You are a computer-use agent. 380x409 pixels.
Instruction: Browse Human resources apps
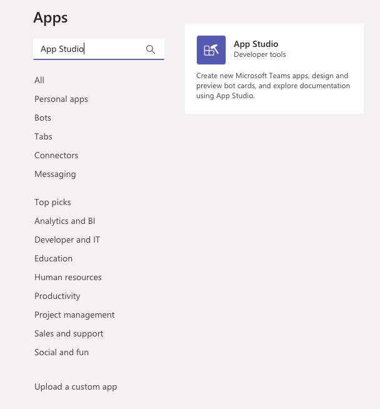tap(68, 277)
